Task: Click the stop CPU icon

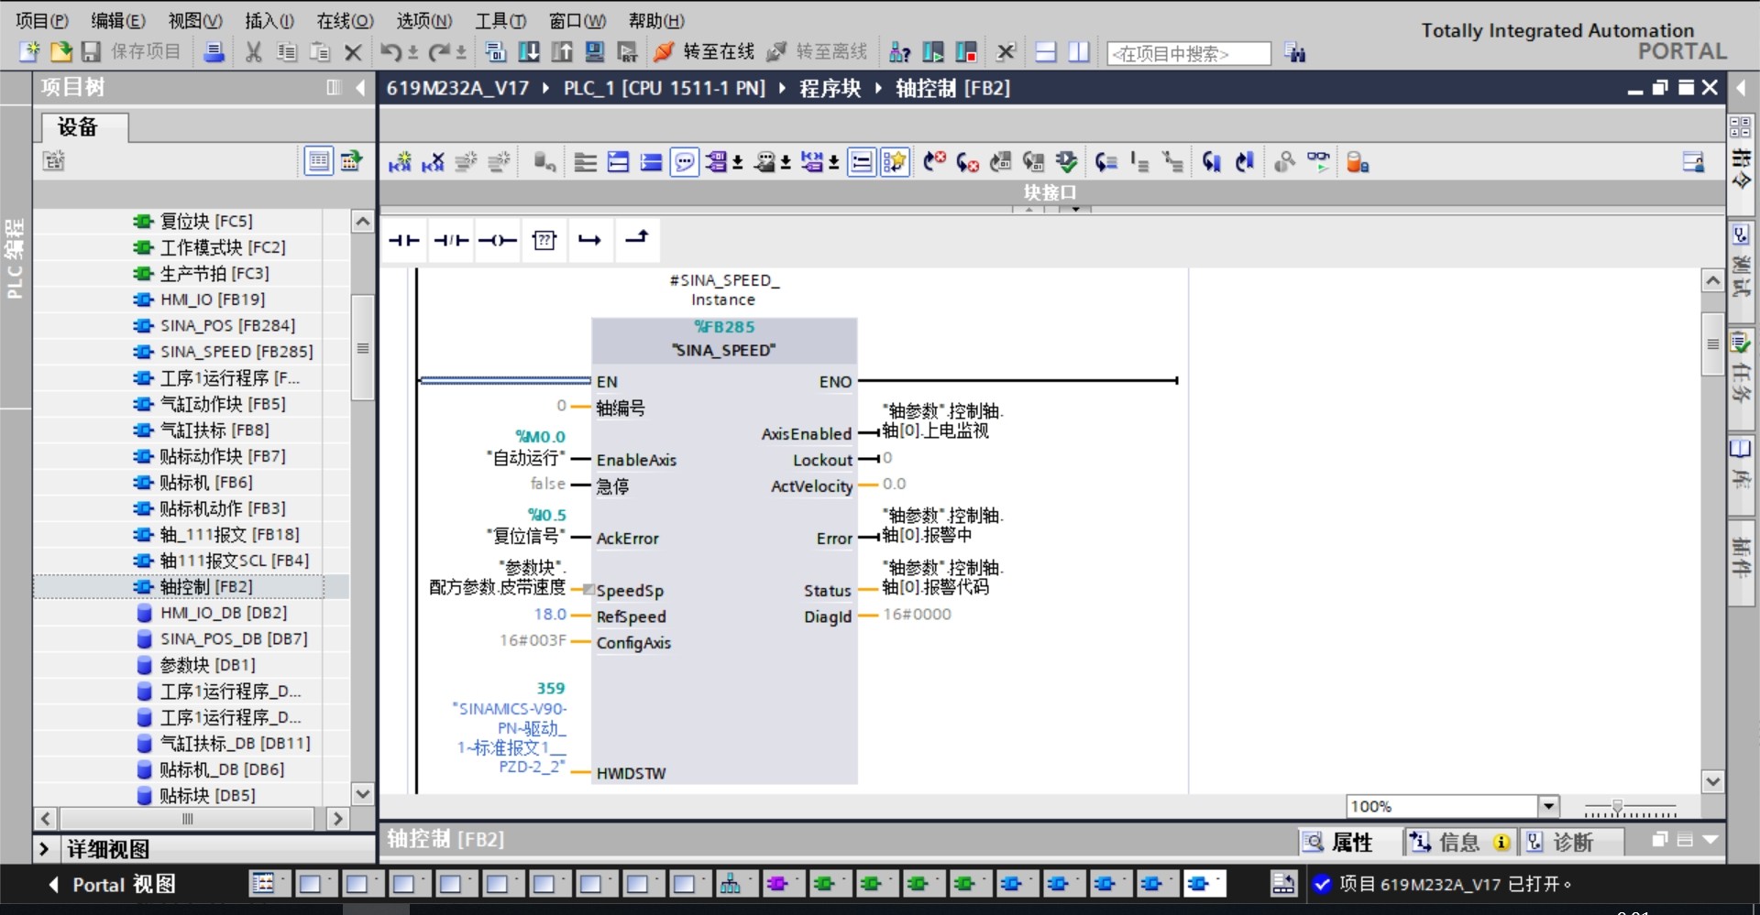Action: pos(966,52)
